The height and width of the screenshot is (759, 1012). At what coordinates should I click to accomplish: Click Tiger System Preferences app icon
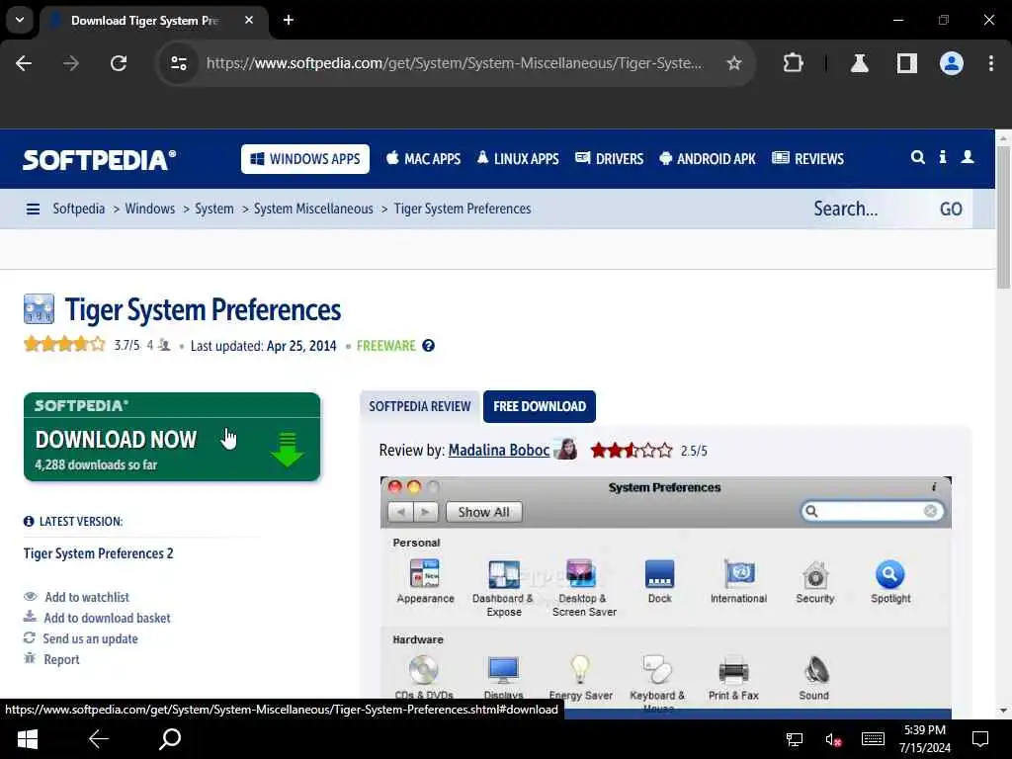point(39,309)
